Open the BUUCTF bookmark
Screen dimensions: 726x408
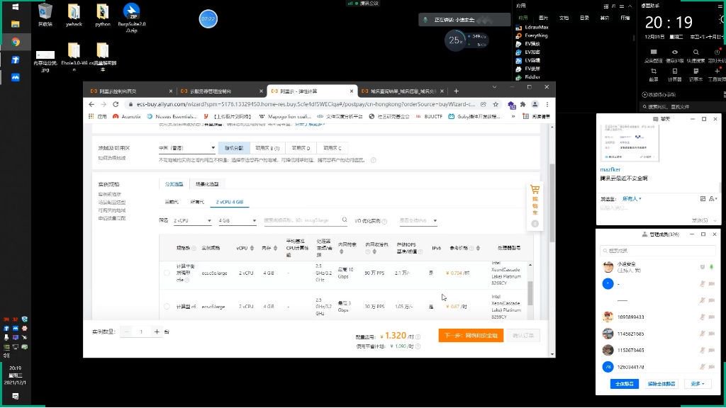click(429, 117)
